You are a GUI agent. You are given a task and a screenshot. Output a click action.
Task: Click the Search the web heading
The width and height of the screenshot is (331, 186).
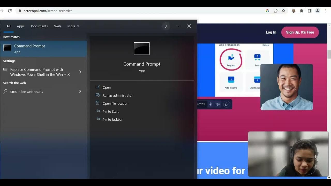(x=14, y=83)
